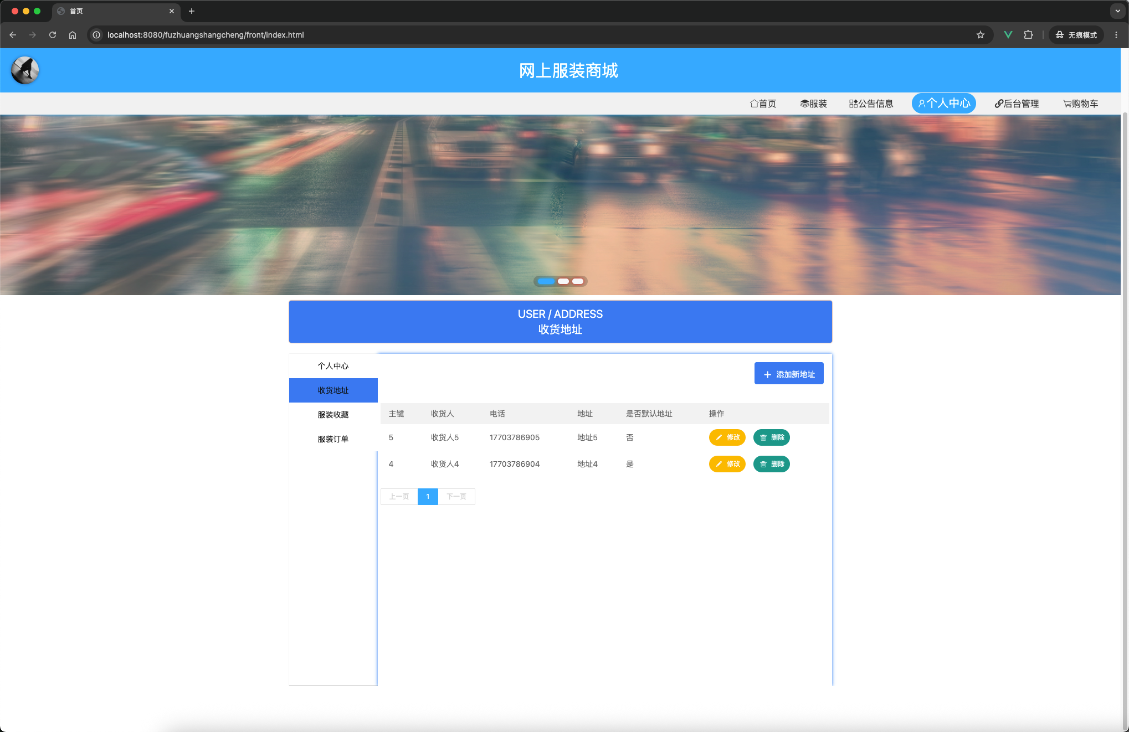1129x732 pixels.
Task: Select the second carousel indicator
Action: 563,281
